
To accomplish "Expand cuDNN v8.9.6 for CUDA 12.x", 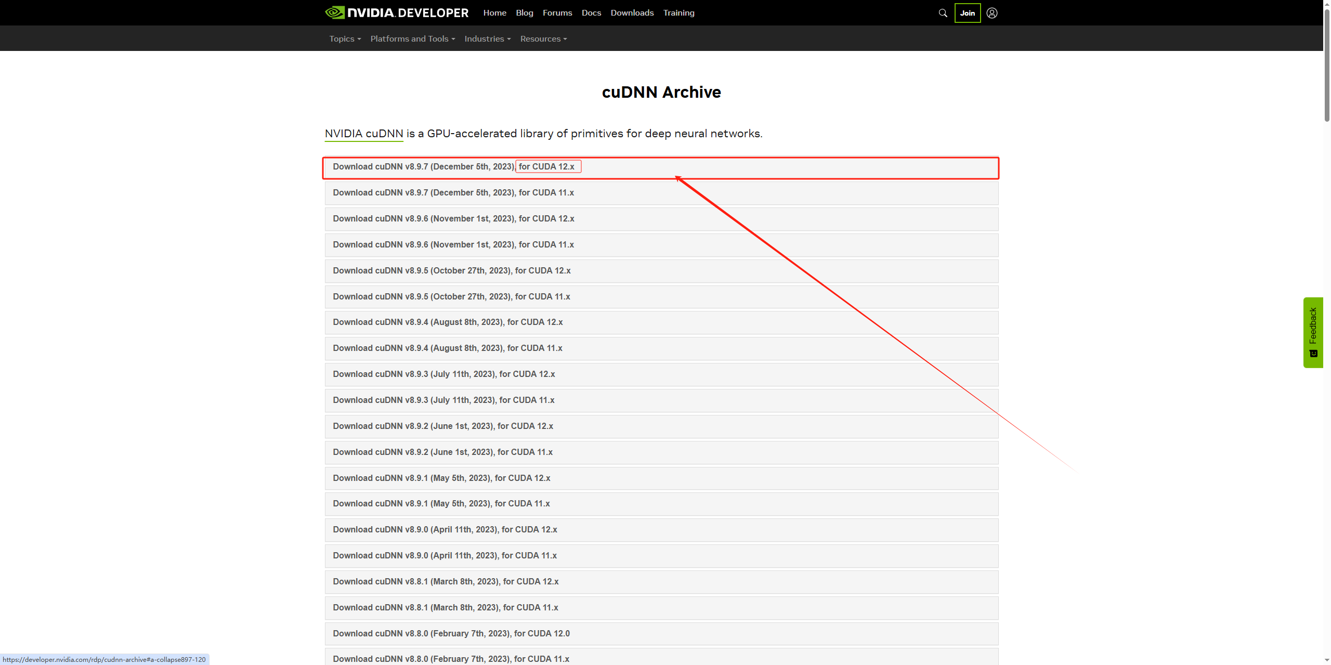I will (x=661, y=219).
